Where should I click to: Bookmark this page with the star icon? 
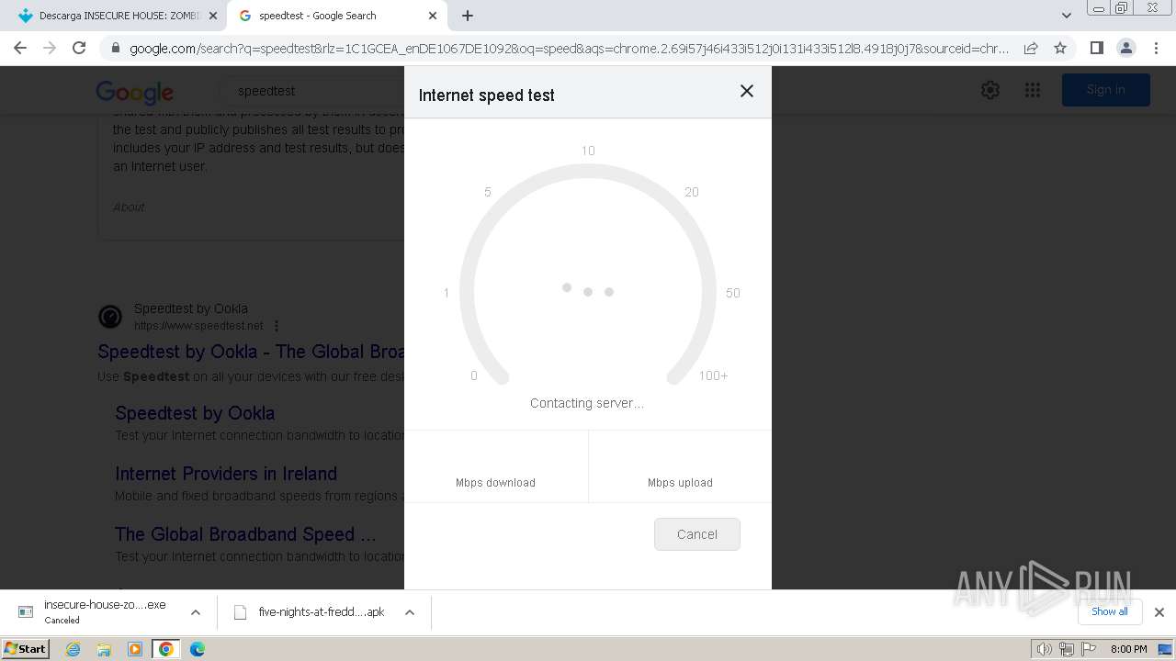1060,48
